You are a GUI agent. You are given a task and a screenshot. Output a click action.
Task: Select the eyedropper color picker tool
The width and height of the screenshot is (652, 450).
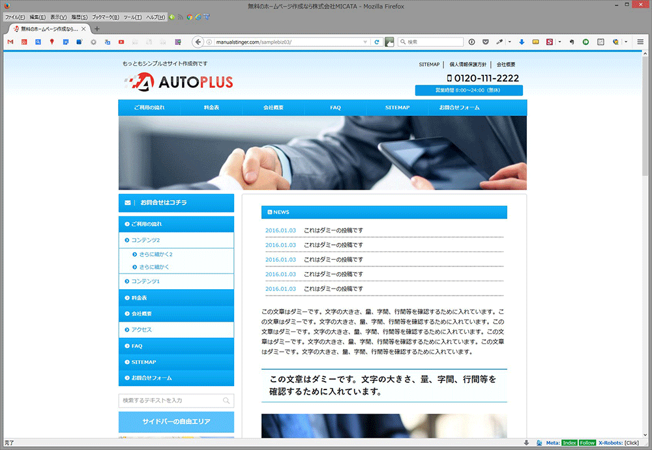pos(499,42)
